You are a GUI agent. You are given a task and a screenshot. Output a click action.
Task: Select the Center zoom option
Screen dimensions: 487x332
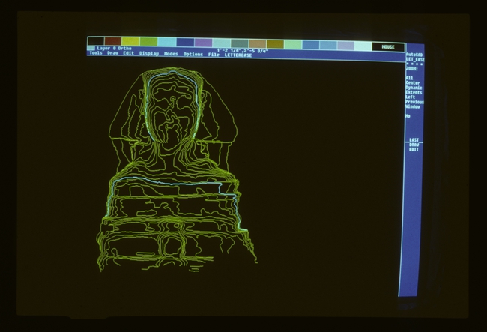(x=413, y=82)
